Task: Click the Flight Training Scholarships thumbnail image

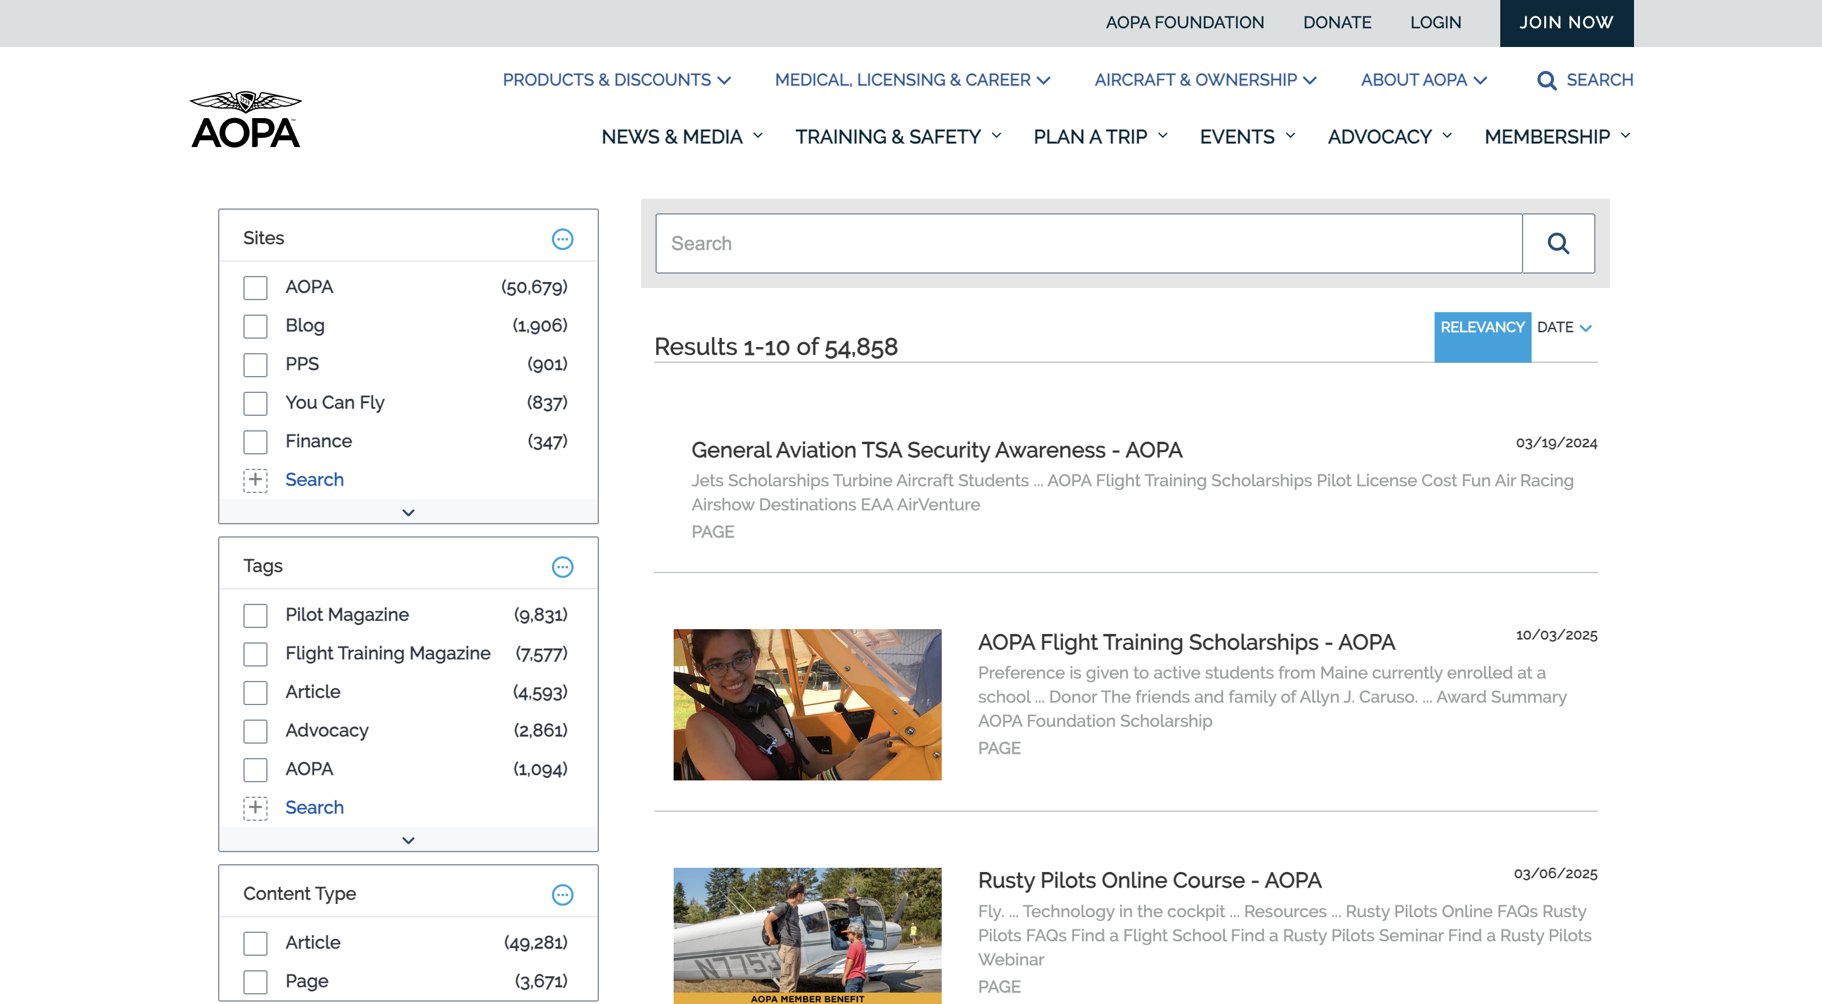Action: 807,704
